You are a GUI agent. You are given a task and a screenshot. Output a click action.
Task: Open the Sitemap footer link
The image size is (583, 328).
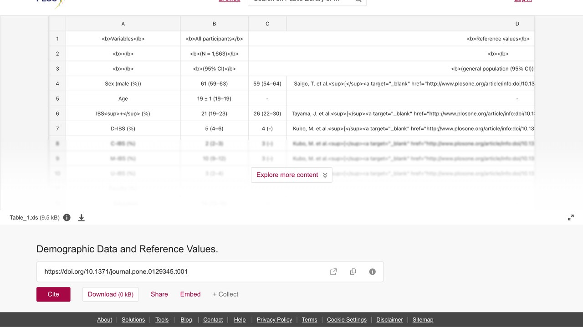point(423,320)
